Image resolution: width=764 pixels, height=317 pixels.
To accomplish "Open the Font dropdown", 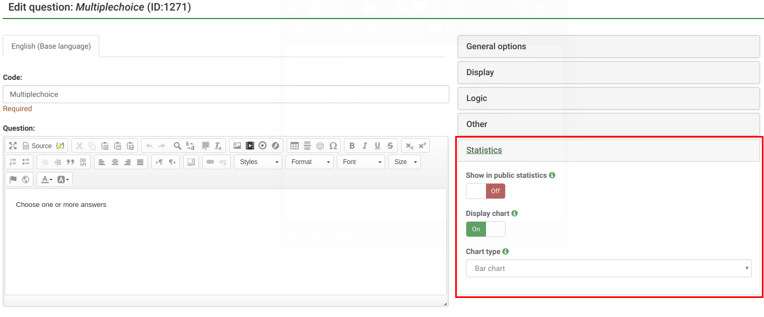I will tap(361, 162).
